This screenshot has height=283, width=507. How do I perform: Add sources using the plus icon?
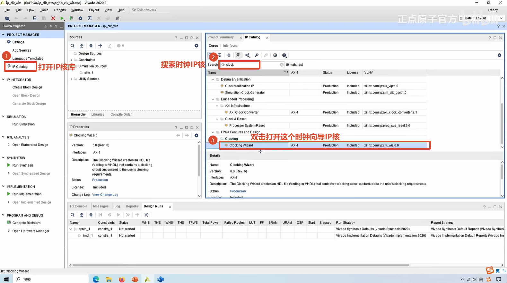[x=100, y=46]
